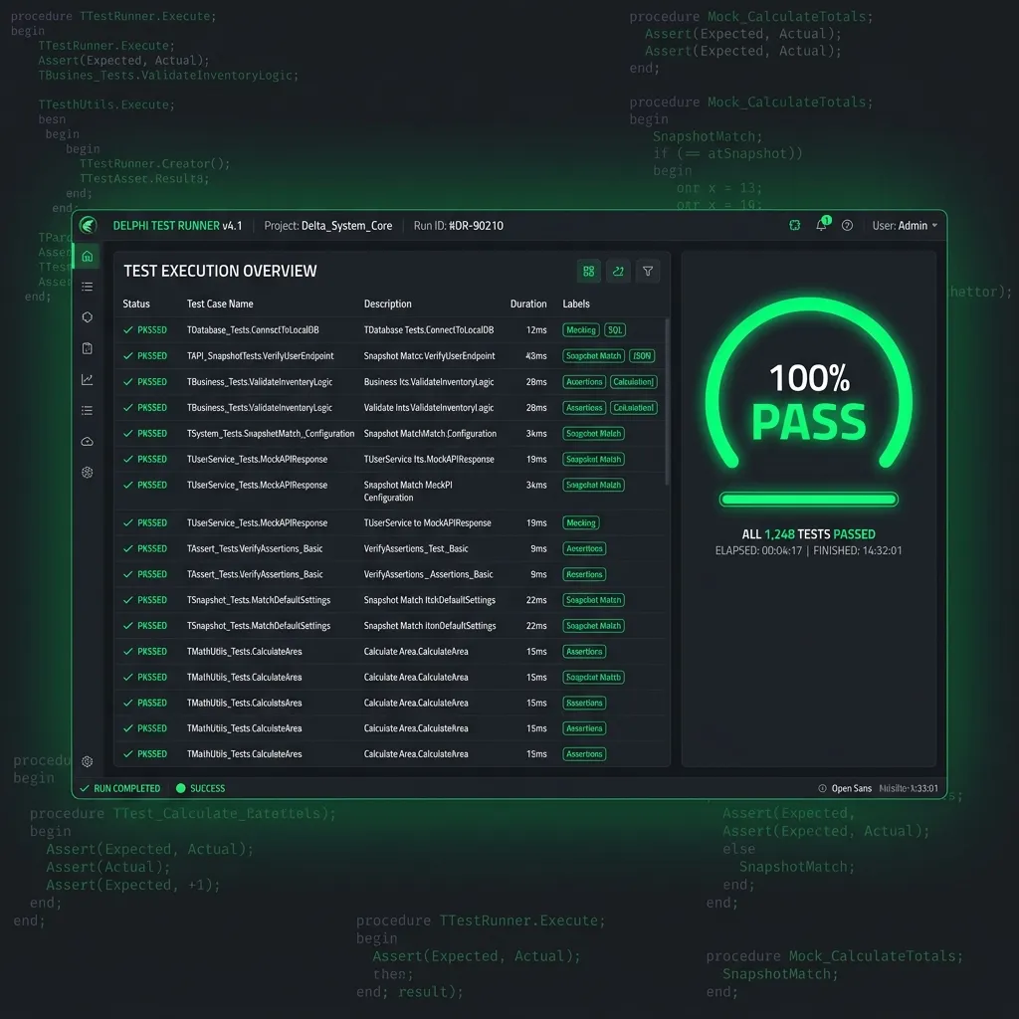The image size is (1019, 1019).
Task: Open the list icon between chart and cloud
Action: [88, 410]
